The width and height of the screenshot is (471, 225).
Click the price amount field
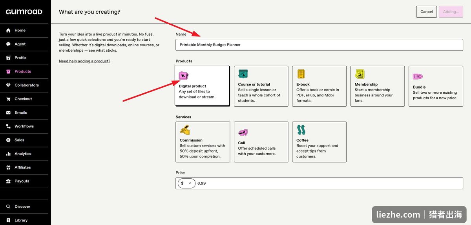[329, 183]
